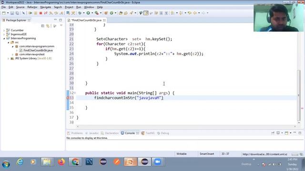
Task: Expand JRE System Library node
Action: pyautogui.click(x=9, y=58)
